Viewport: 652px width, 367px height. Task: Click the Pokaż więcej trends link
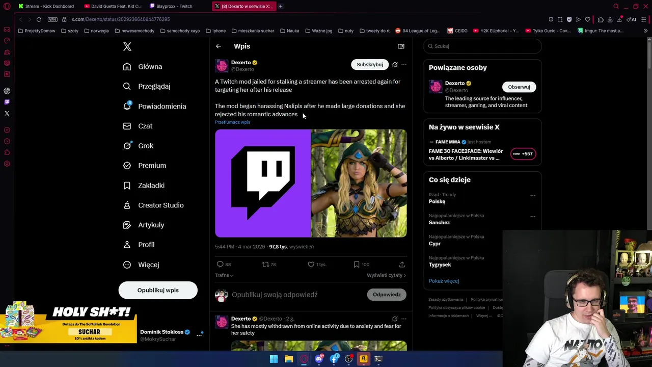tap(444, 281)
